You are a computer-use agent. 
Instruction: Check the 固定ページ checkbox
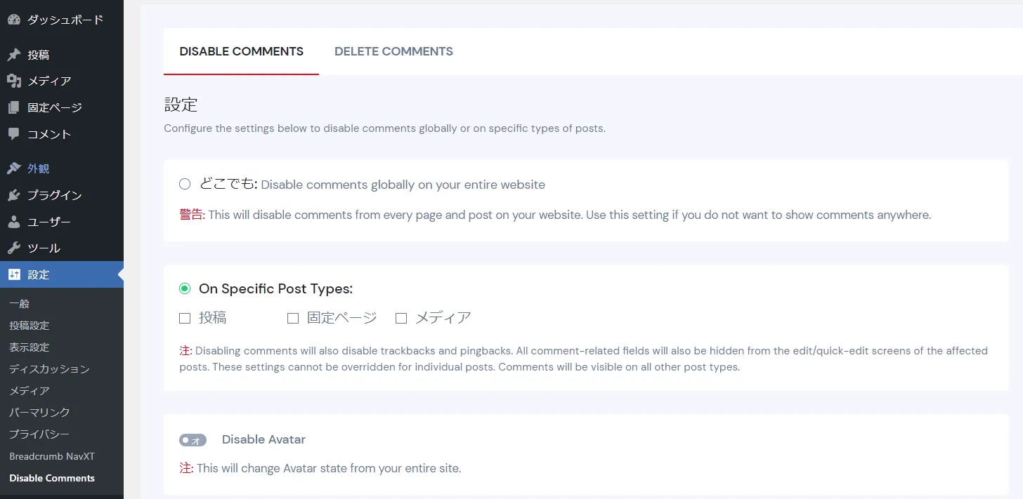point(293,318)
